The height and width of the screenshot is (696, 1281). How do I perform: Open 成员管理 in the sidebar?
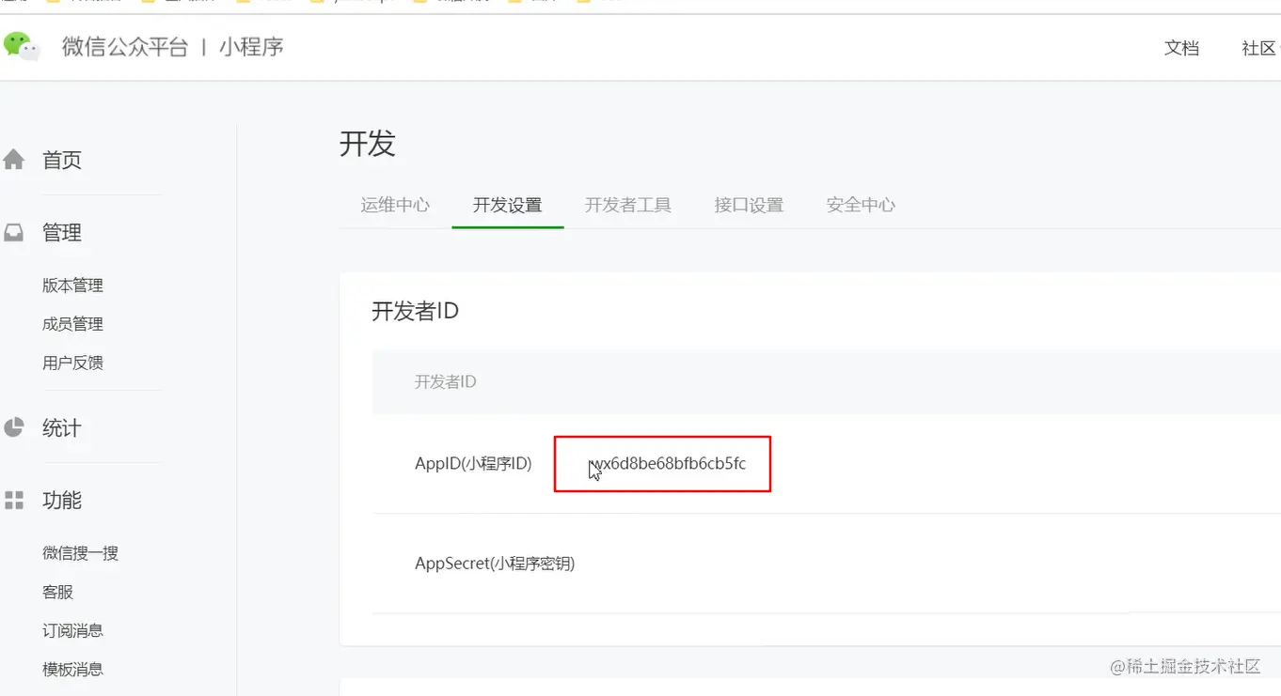pos(72,324)
